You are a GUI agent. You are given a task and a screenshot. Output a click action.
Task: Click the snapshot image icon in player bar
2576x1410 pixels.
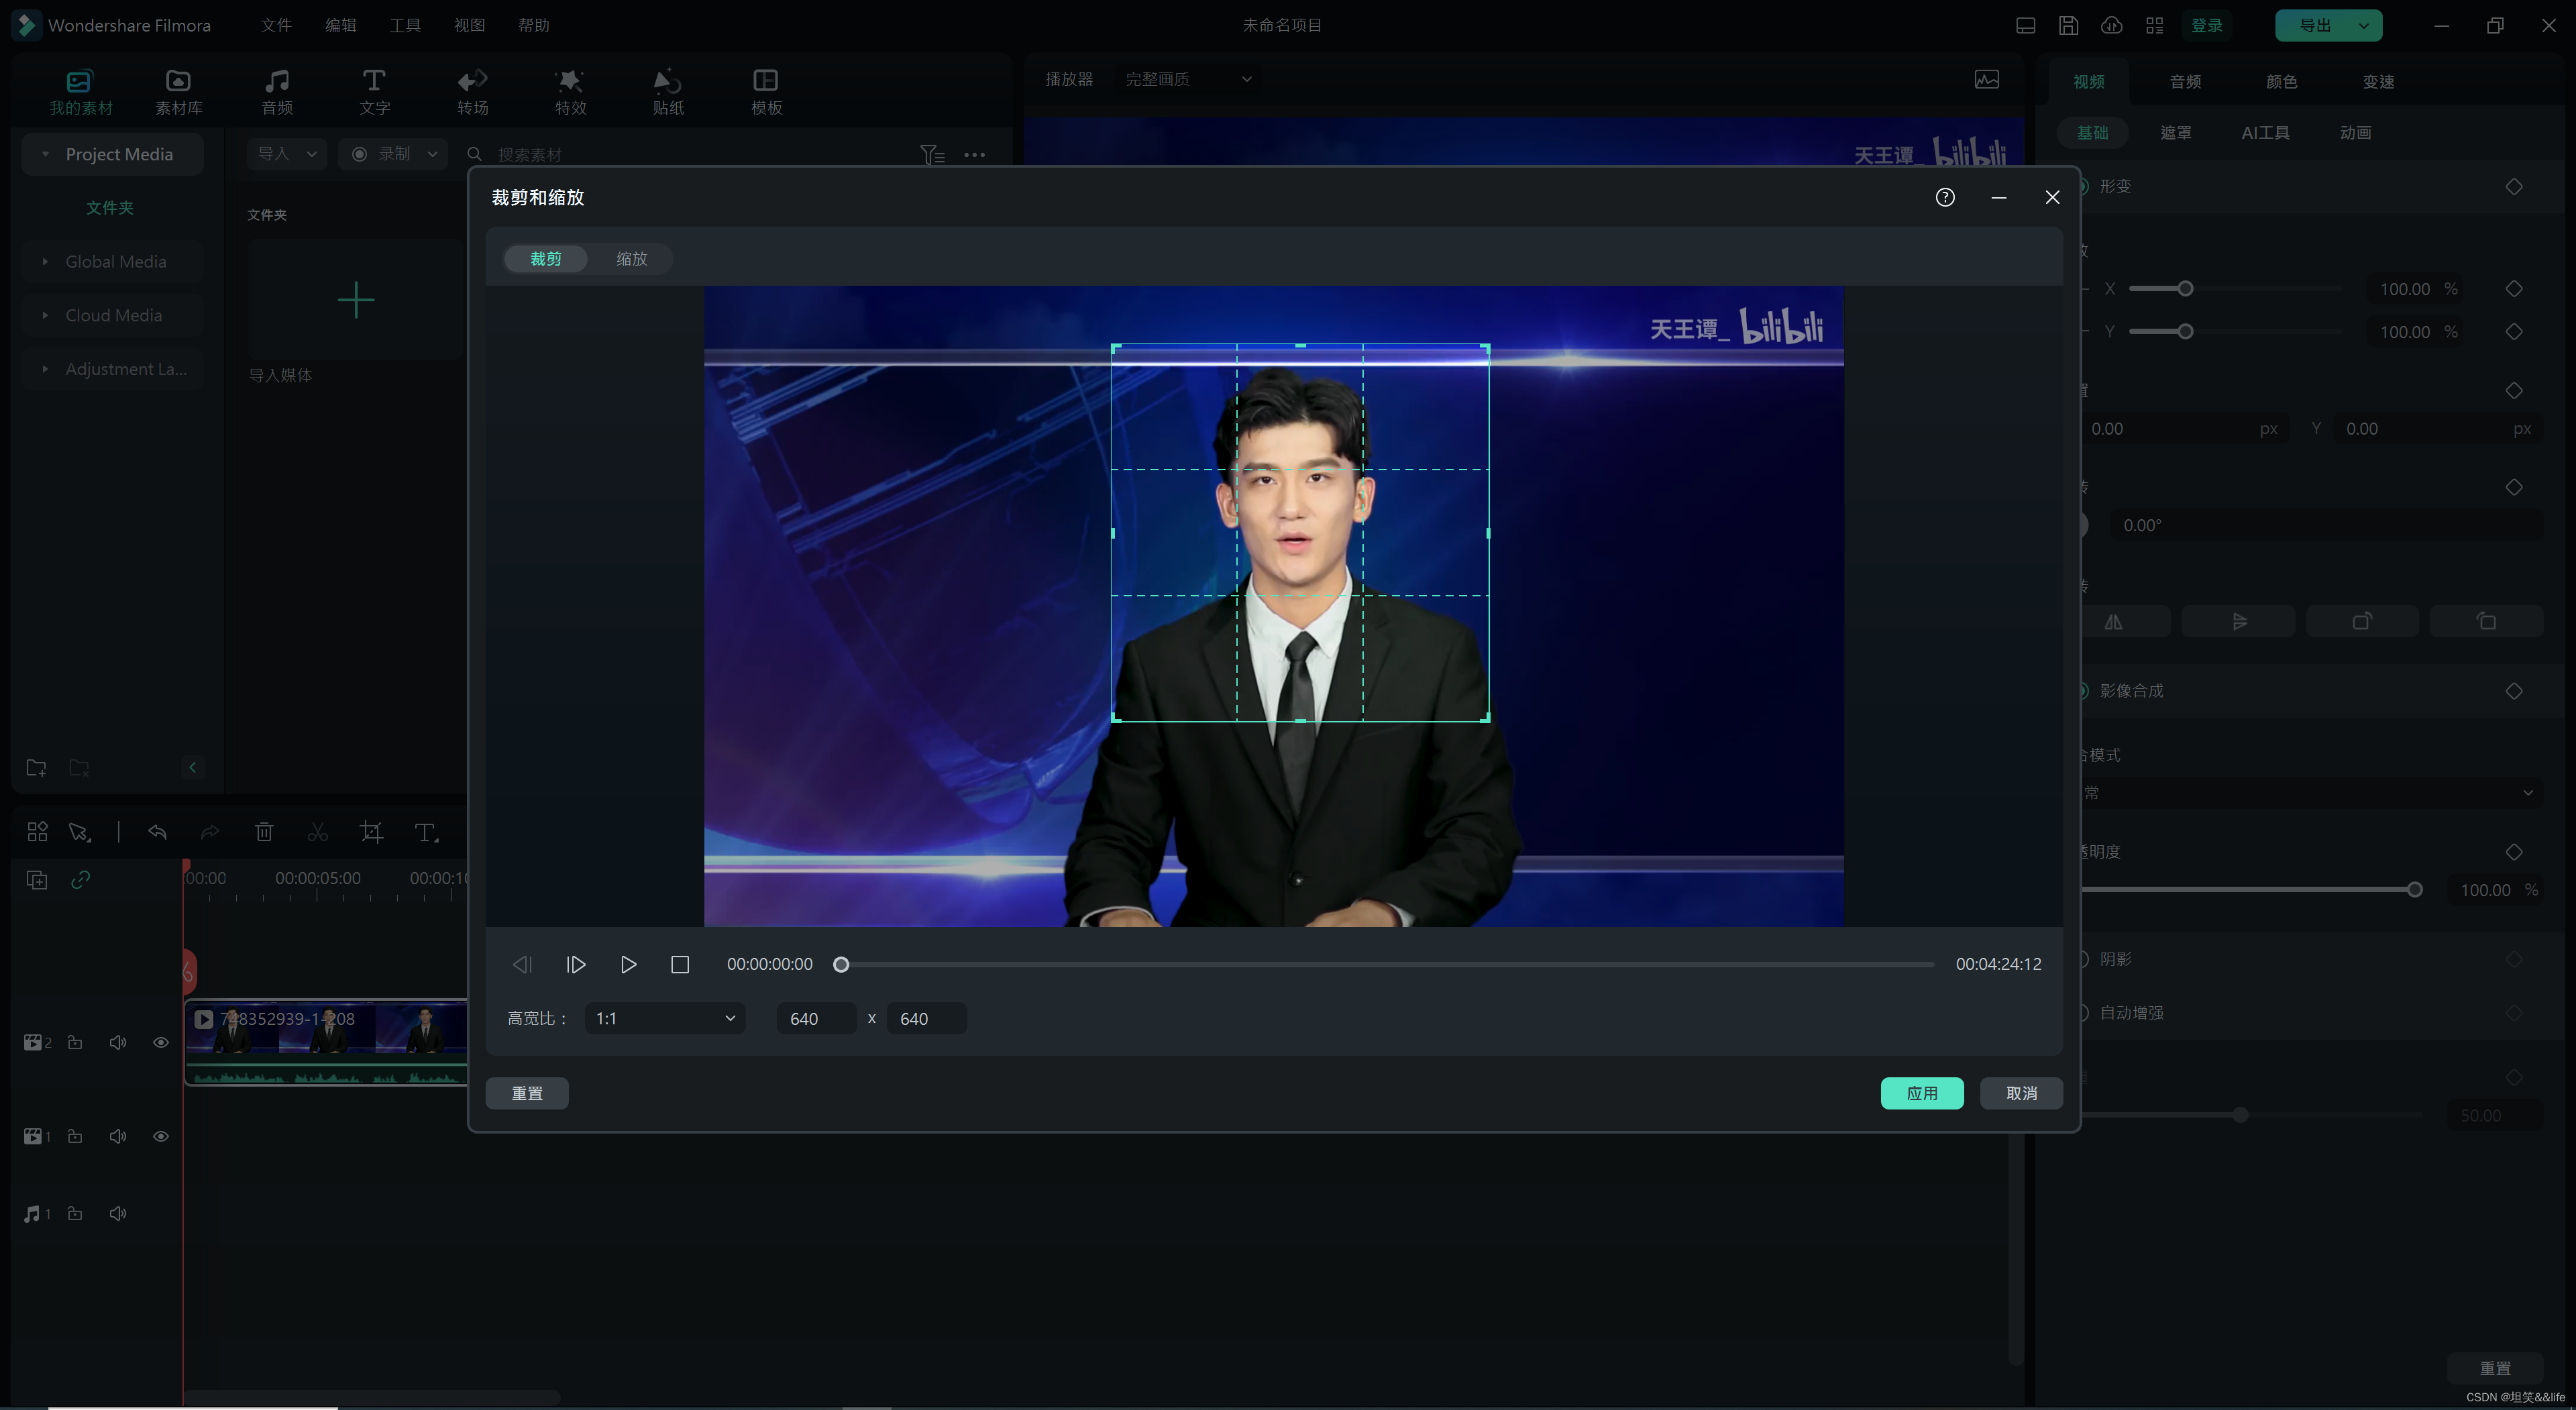1987,79
